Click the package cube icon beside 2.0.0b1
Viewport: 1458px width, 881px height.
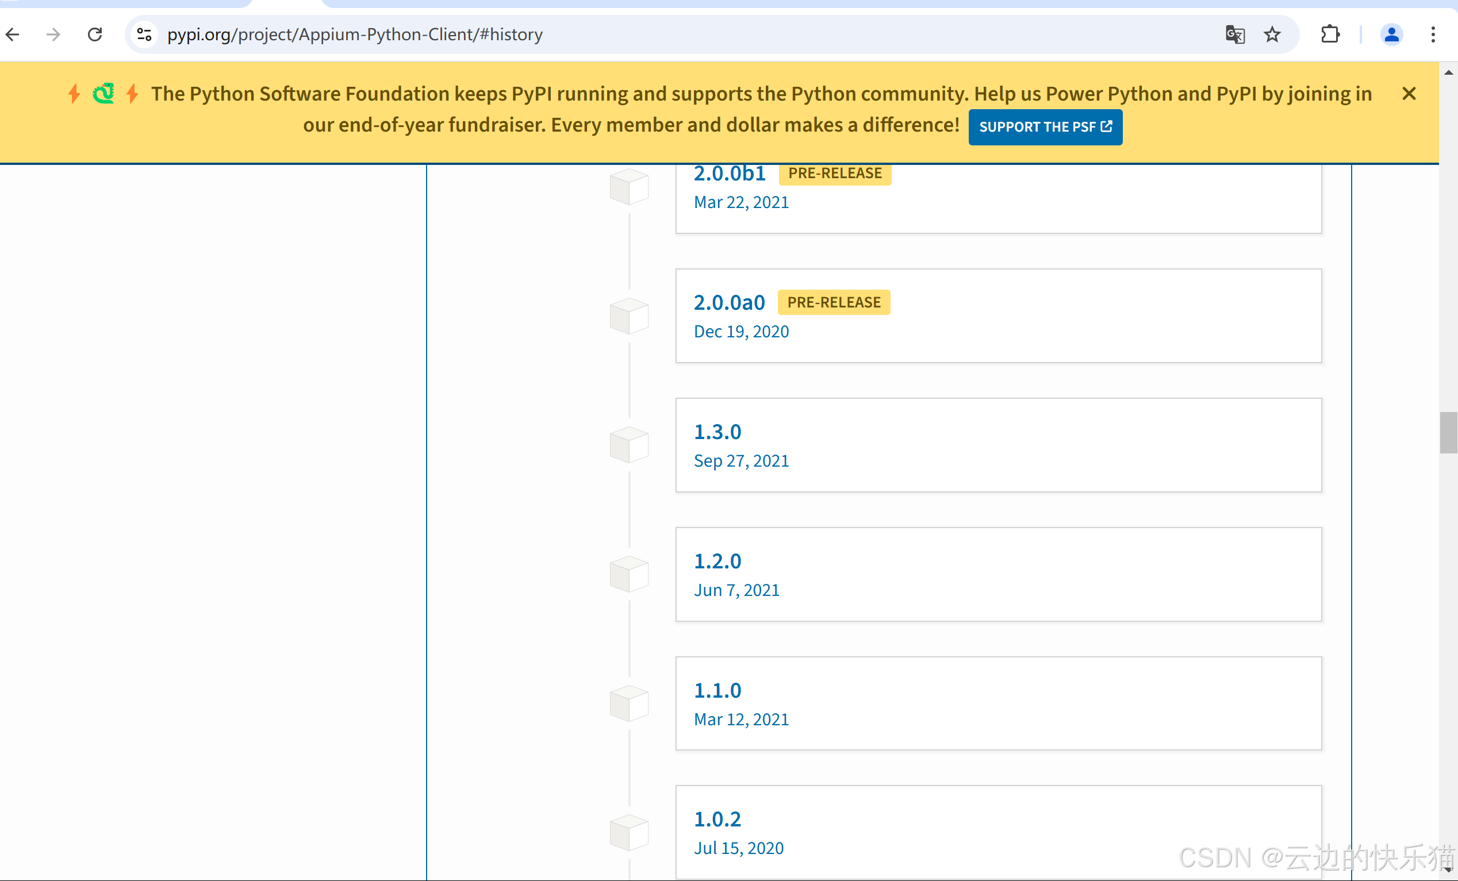(629, 186)
